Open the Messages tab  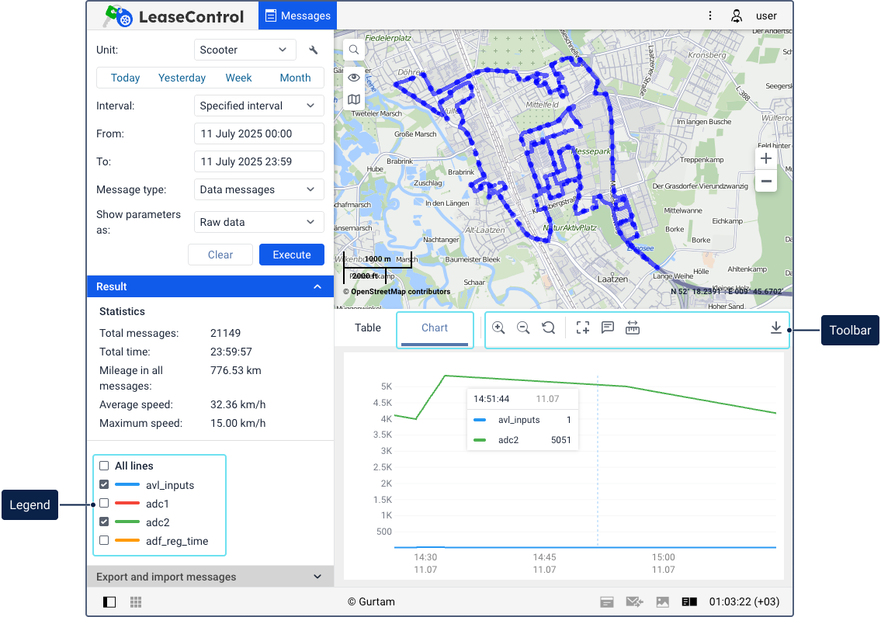(x=297, y=16)
